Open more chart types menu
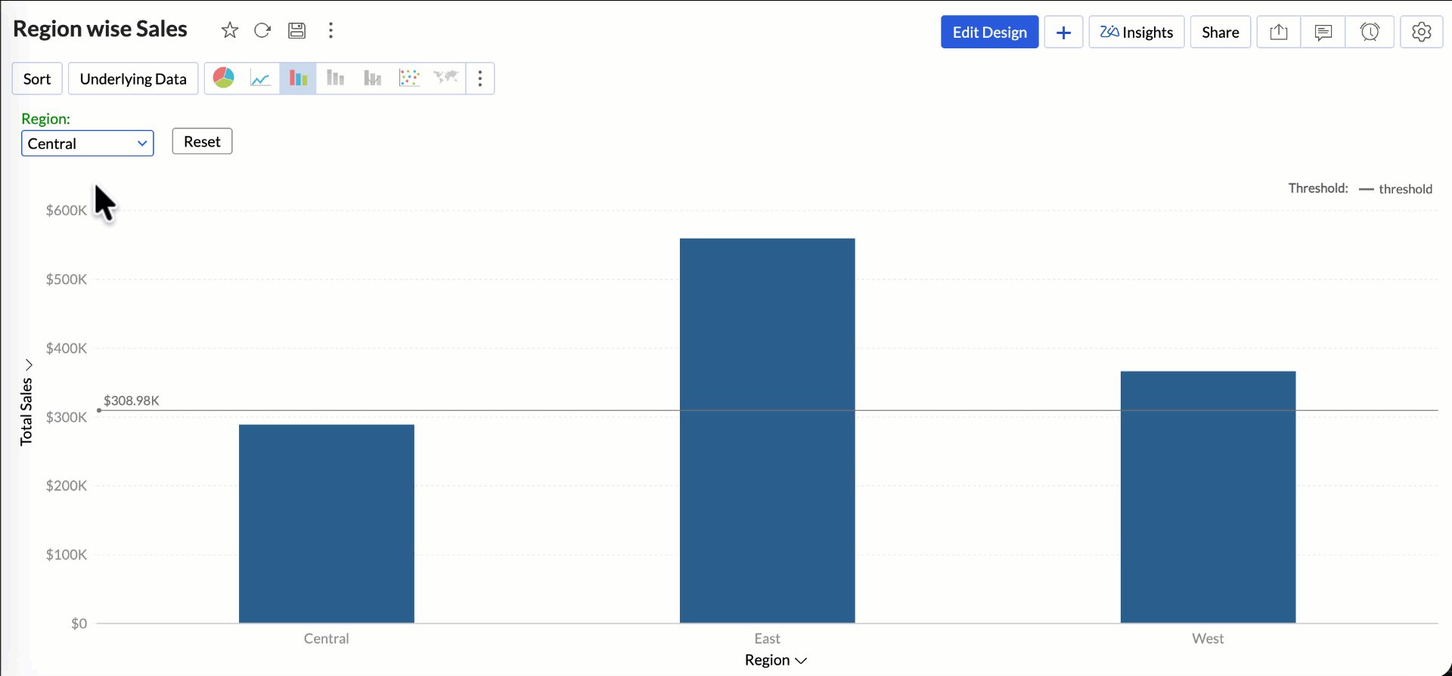The image size is (1452, 676). [x=480, y=79]
